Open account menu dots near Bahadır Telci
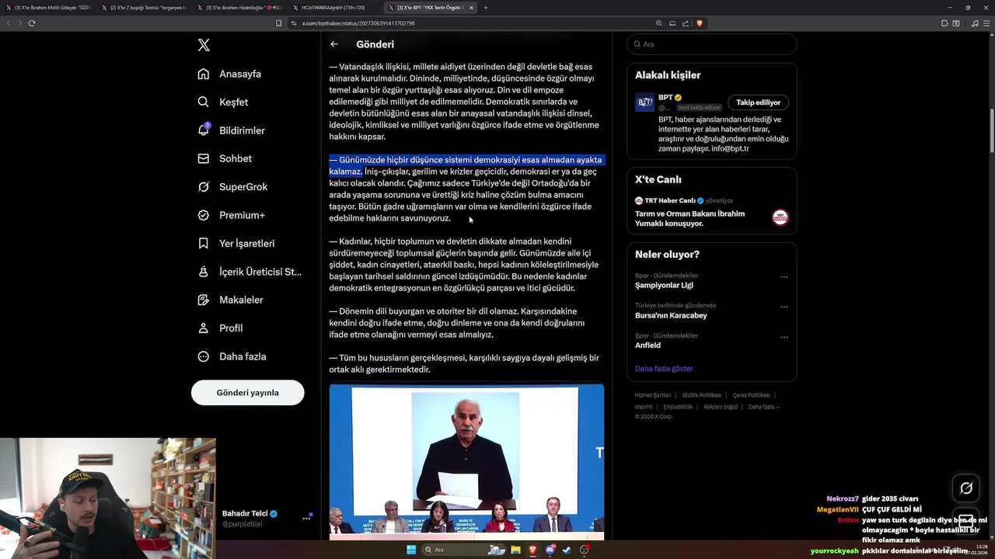The image size is (995, 559). [306, 518]
